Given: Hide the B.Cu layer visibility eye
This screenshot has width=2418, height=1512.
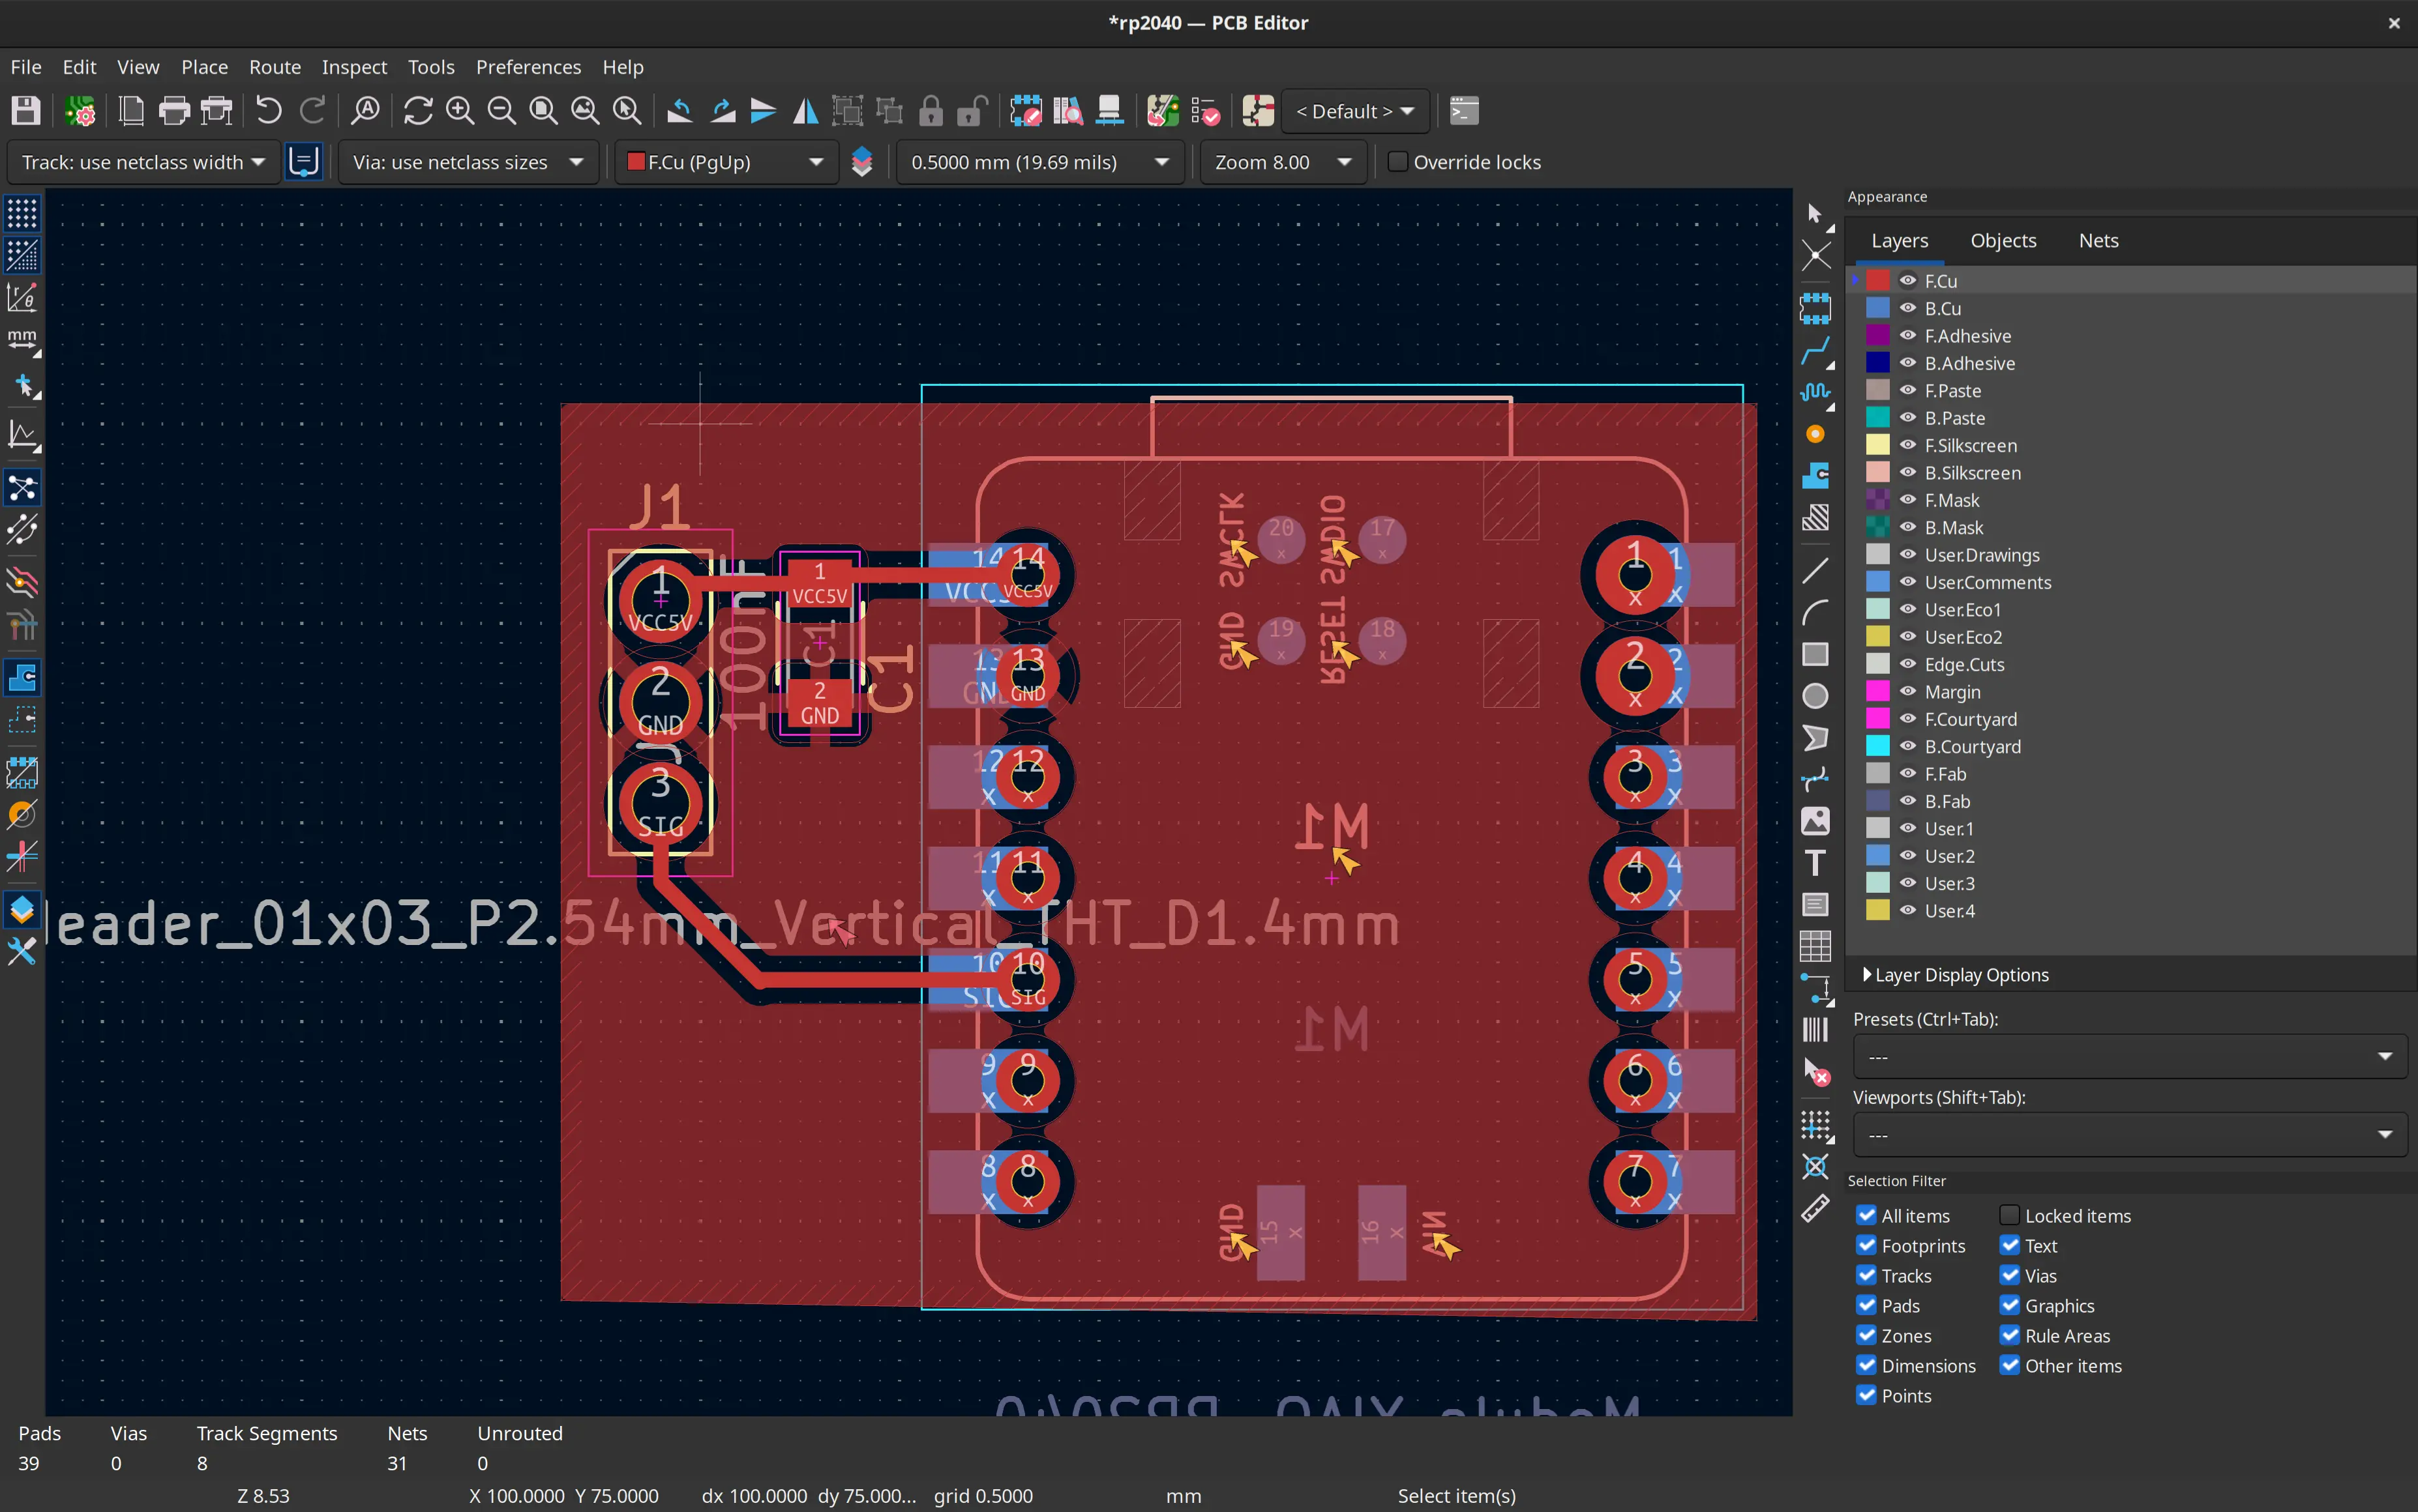Looking at the screenshot, I should pos(1908,308).
